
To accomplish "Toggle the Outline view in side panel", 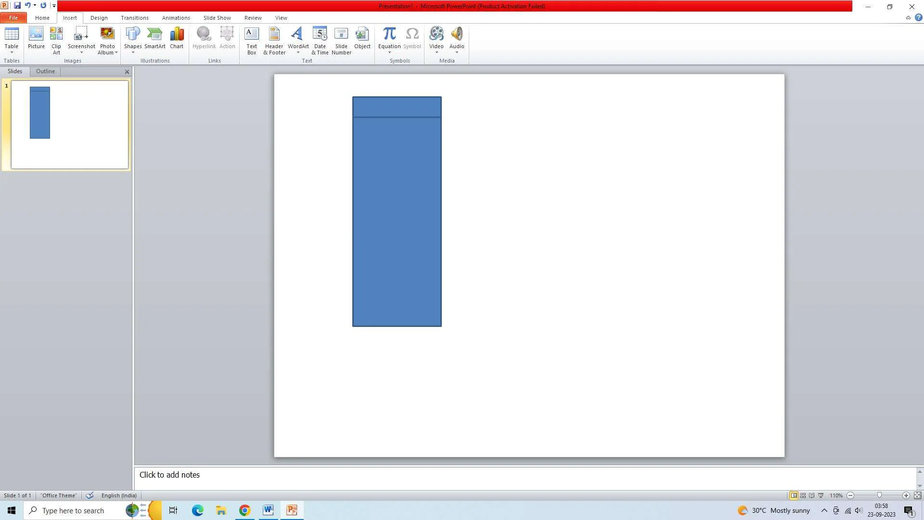I will tap(45, 71).
